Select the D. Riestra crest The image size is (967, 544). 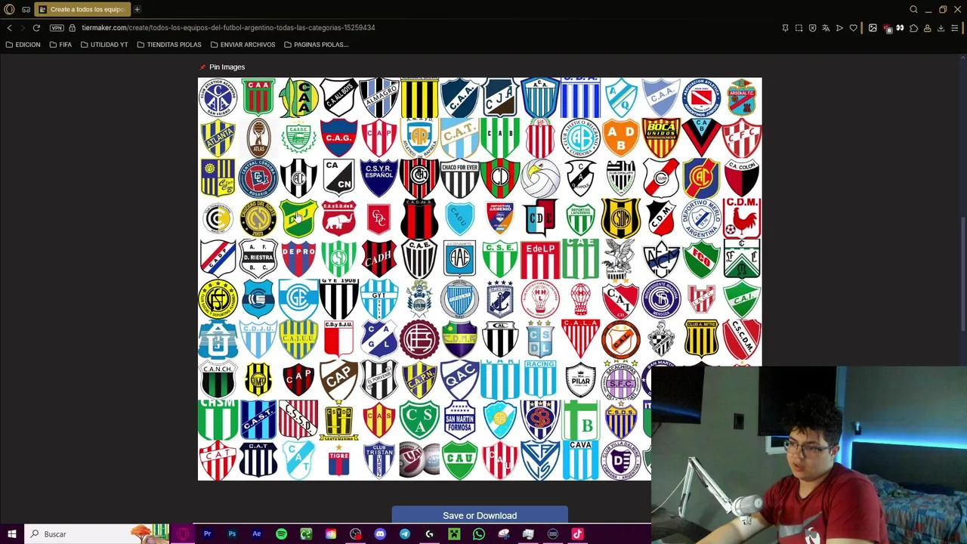point(258,258)
